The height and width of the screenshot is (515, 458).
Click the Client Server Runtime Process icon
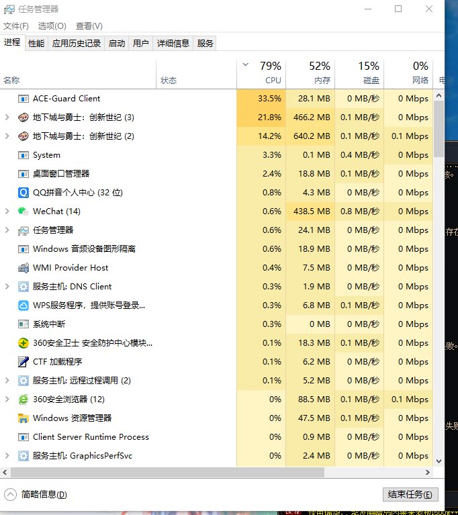tap(24, 437)
